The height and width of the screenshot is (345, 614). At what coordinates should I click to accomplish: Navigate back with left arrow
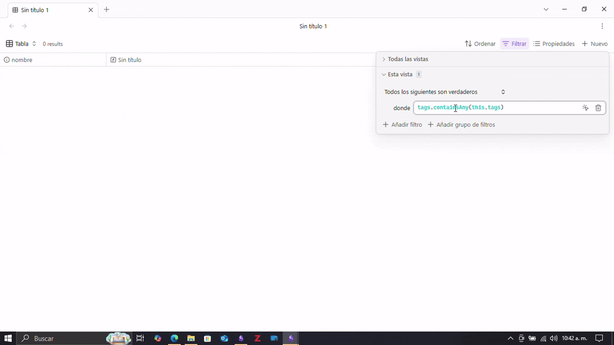pyautogui.click(x=12, y=26)
